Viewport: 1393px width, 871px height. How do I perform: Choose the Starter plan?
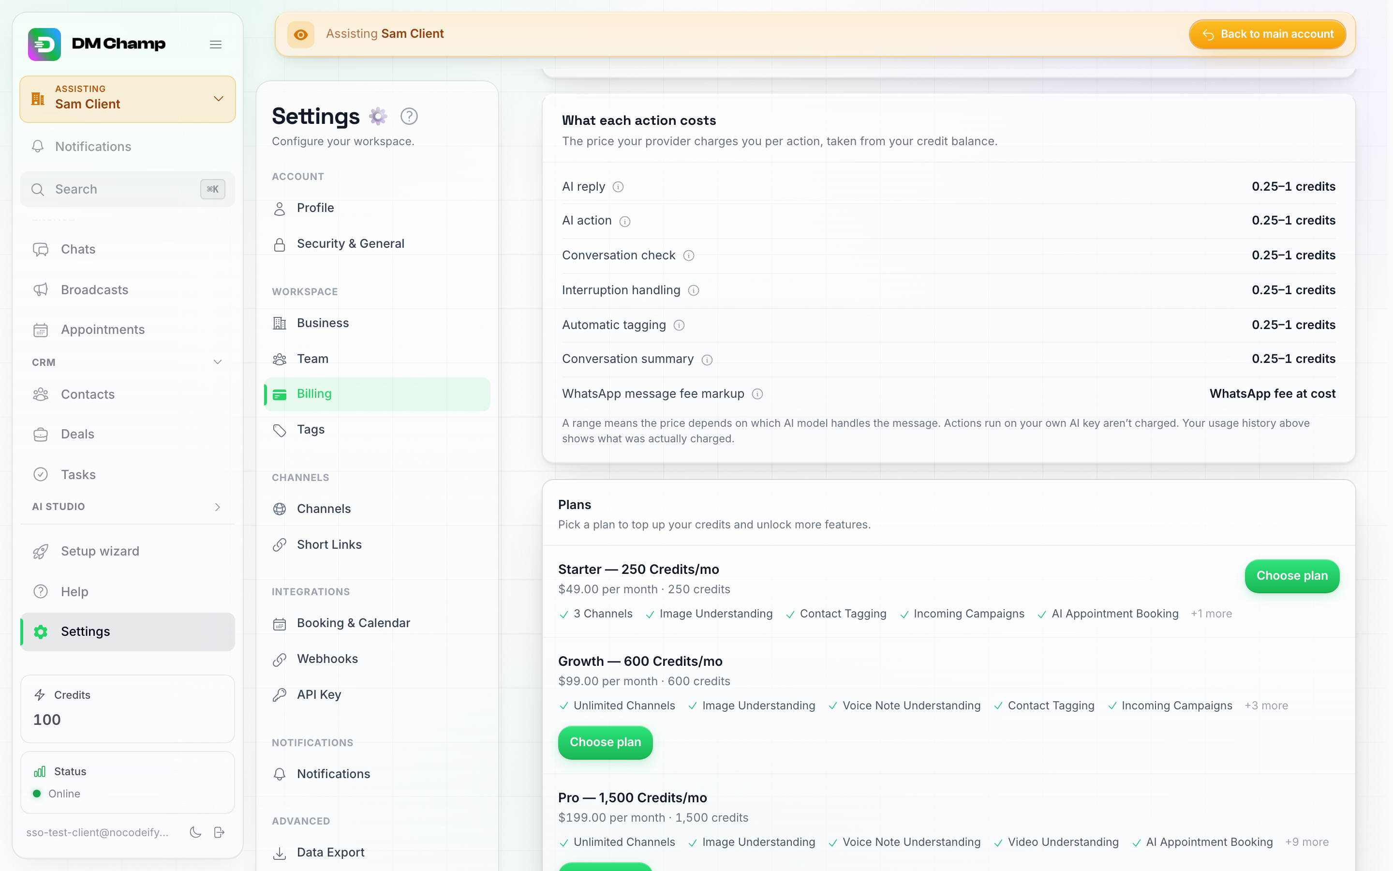(x=1292, y=576)
